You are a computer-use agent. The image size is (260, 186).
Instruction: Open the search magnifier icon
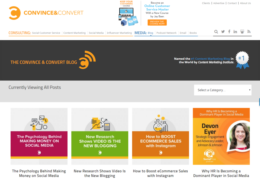click(x=216, y=32)
